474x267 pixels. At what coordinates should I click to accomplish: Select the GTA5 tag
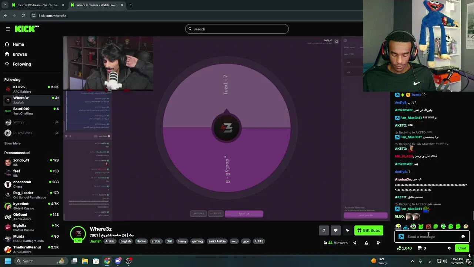259,241
